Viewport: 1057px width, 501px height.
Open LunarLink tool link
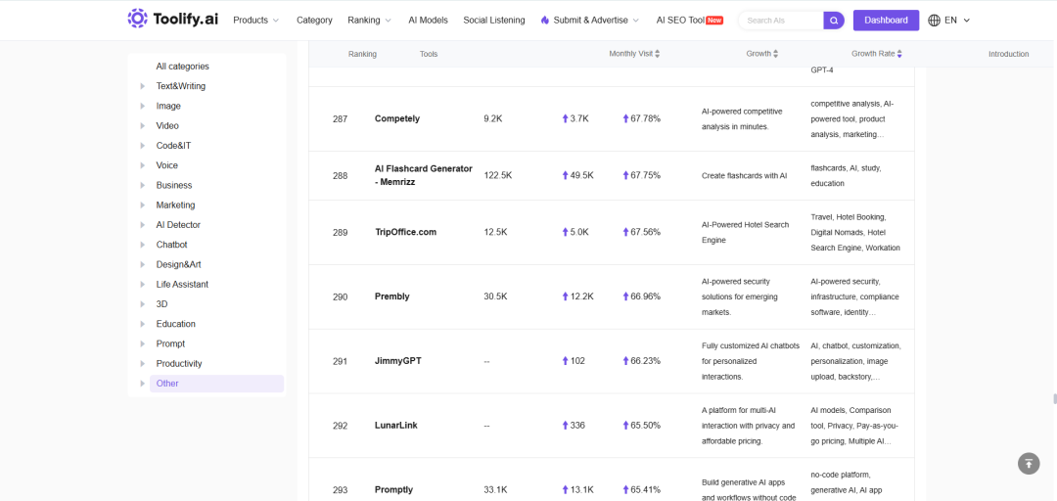point(395,426)
